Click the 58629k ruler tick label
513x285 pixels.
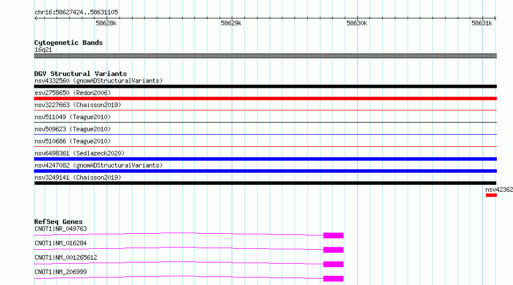point(231,23)
